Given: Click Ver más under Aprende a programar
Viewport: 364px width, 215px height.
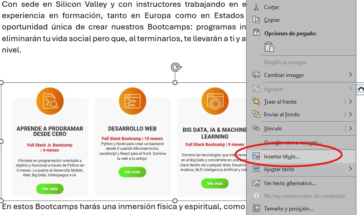Looking at the screenshot, I should (50, 189).
